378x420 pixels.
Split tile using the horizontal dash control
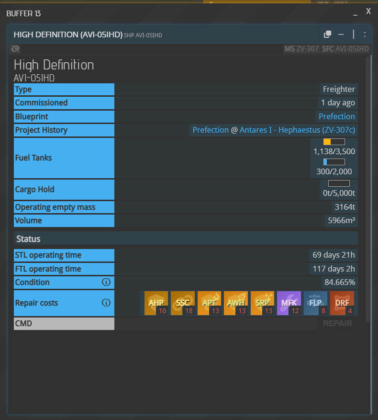tap(341, 34)
